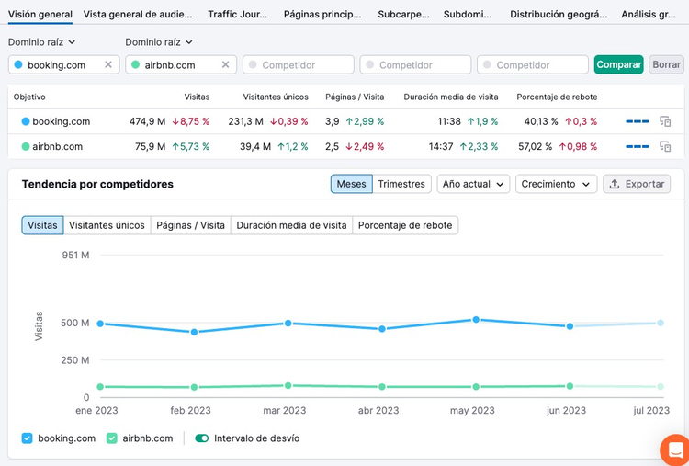Screen dimensions: 689x466
Task: Click the airbnb.com domain input field
Action: (x=181, y=64)
